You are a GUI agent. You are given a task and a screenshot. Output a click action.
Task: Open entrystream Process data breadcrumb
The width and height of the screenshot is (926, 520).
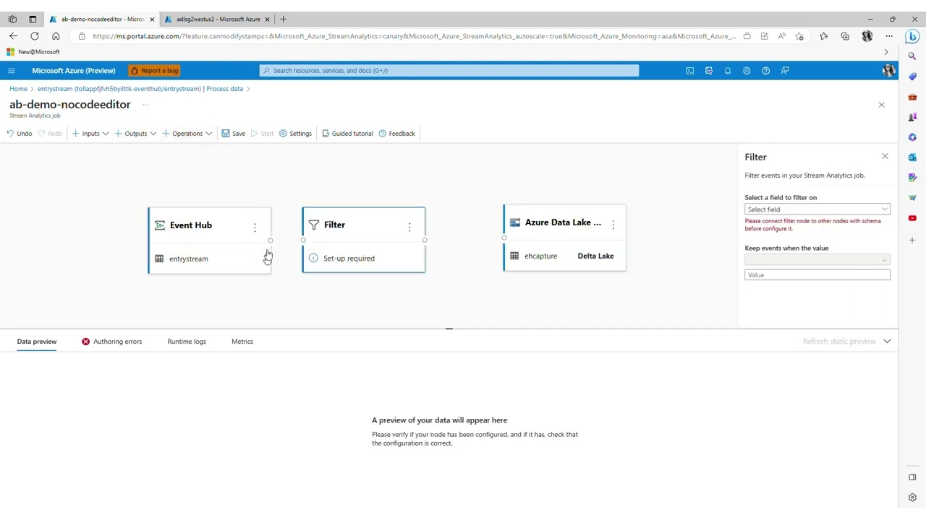tap(140, 89)
